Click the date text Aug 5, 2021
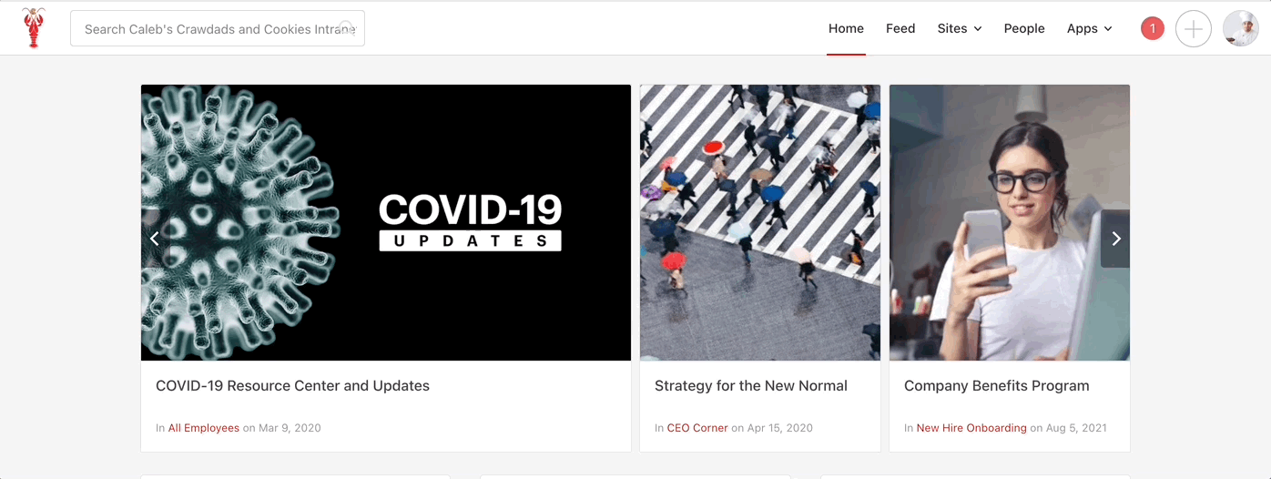This screenshot has height=479, width=1271. pyautogui.click(x=1077, y=428)
